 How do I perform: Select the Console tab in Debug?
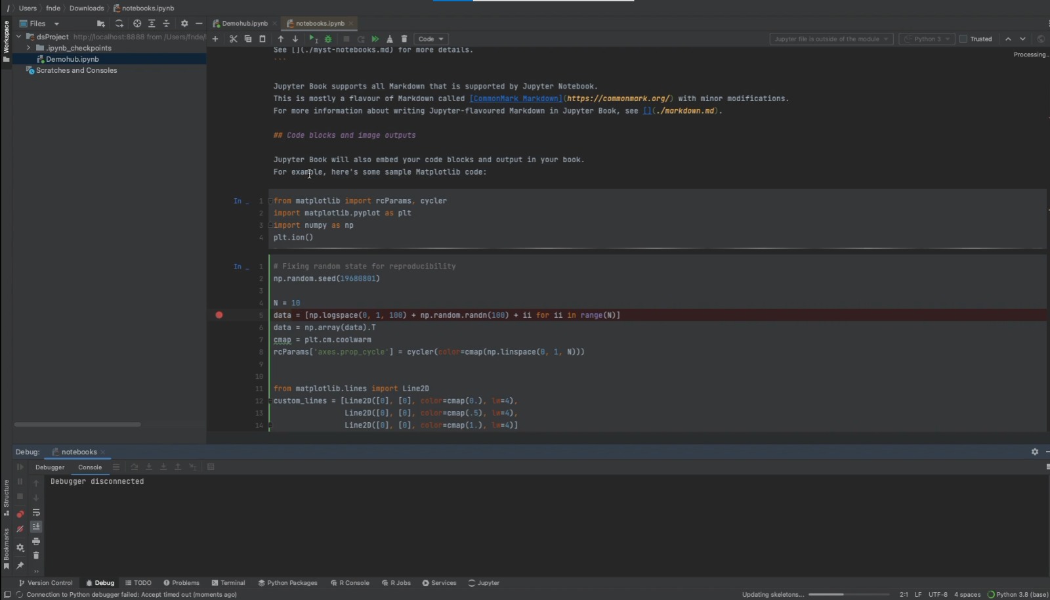[x=90, y=467]
